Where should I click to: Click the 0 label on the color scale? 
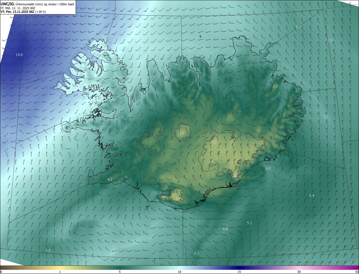(1, 272)
